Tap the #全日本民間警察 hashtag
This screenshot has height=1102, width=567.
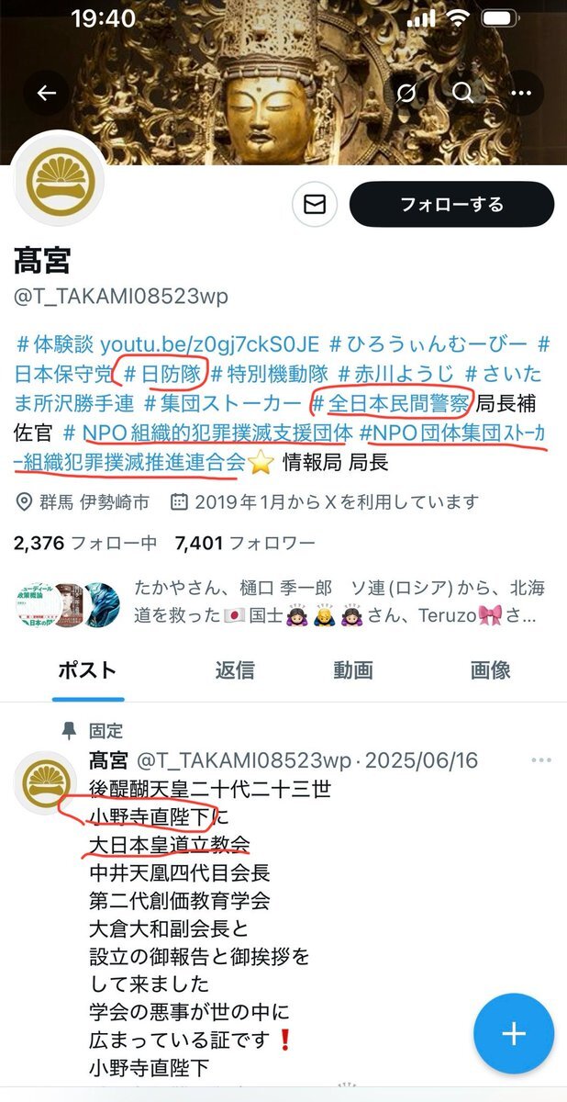point(391,402)
